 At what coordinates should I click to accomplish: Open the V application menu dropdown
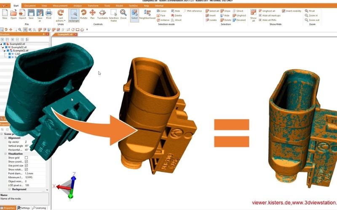coord(5,5)
